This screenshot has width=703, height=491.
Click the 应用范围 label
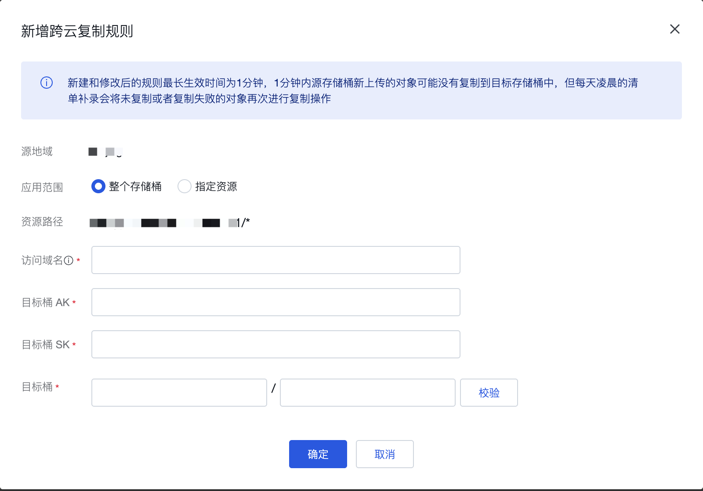tap(42, 188)
